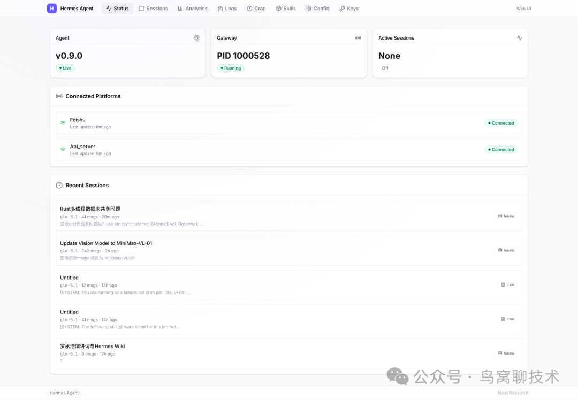Click the pulse icon on Active Sessions card
Screen dimensions: 578x400
click(519, 37)
